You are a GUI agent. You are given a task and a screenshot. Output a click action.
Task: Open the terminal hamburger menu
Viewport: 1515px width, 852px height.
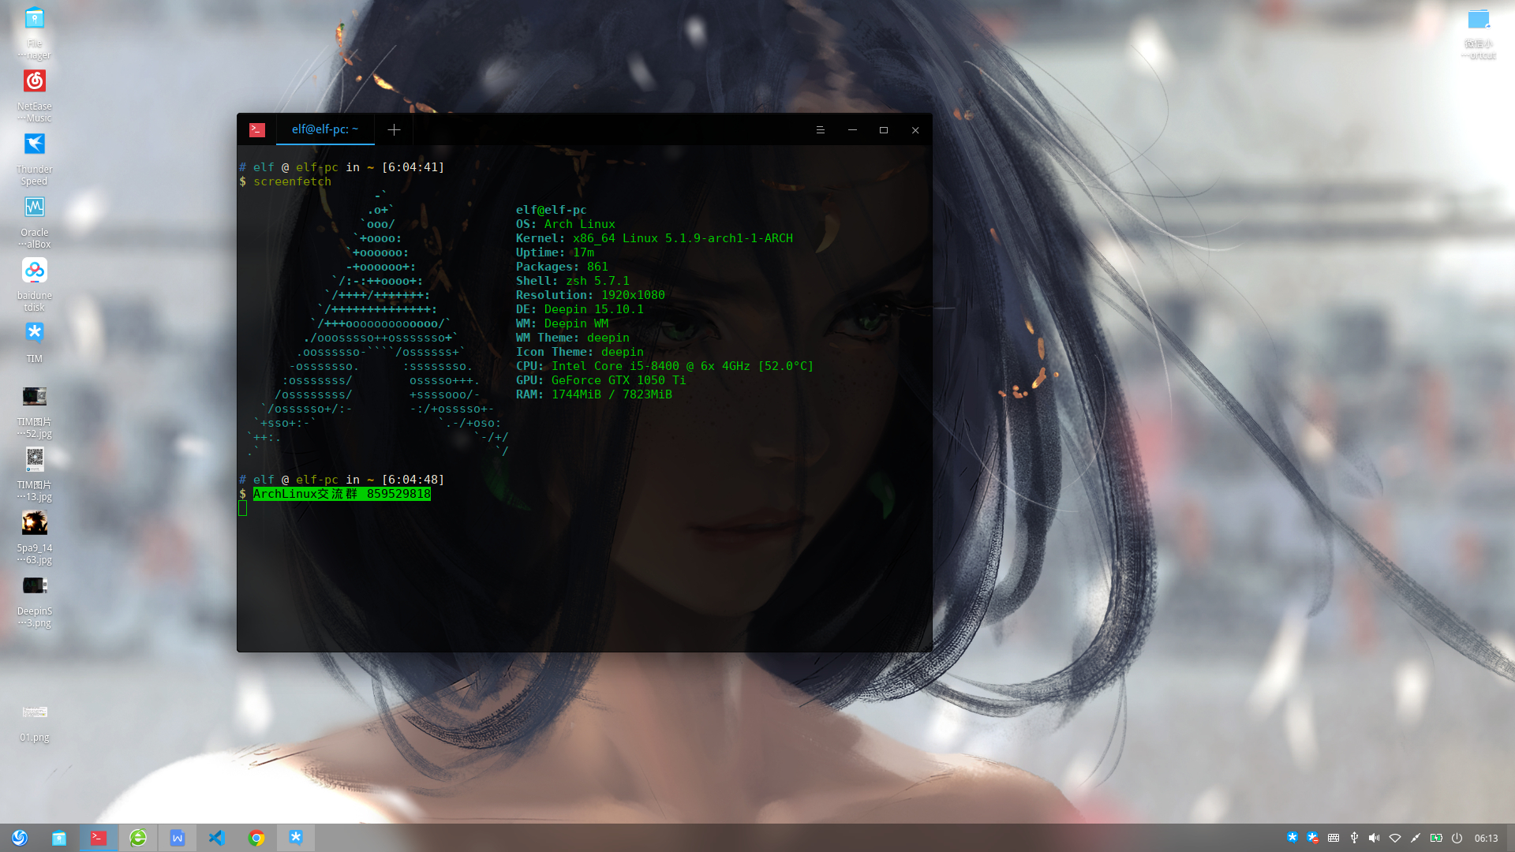tap(820, 130)
